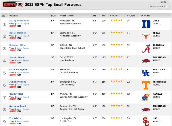Click ESPN 100 badge under Dariq Whitehead
This screenshot has width=172, height=126.
click(15, 26)
